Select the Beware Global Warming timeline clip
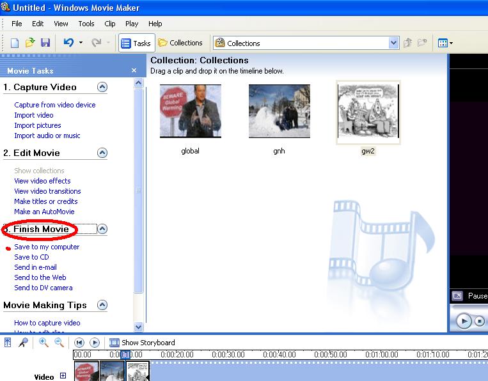This screenshot has height=381, width=488. pyautogui.click(x=86, y=371)
